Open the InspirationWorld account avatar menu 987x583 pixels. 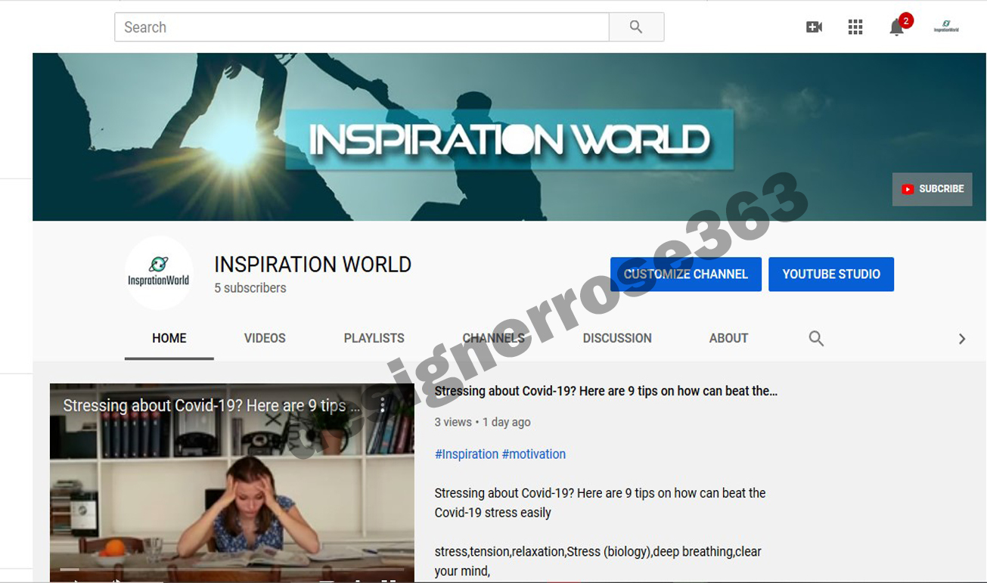[x=946, y=27]
